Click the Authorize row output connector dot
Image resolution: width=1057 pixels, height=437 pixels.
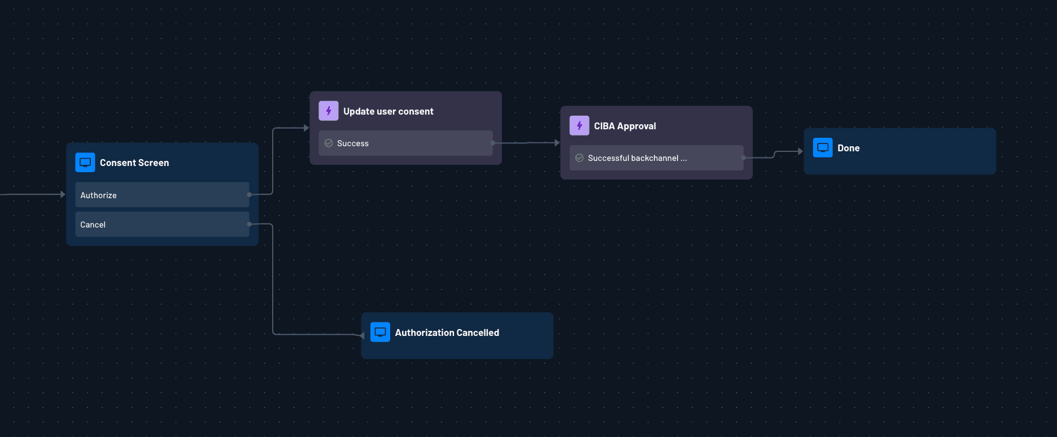[249, 195]
